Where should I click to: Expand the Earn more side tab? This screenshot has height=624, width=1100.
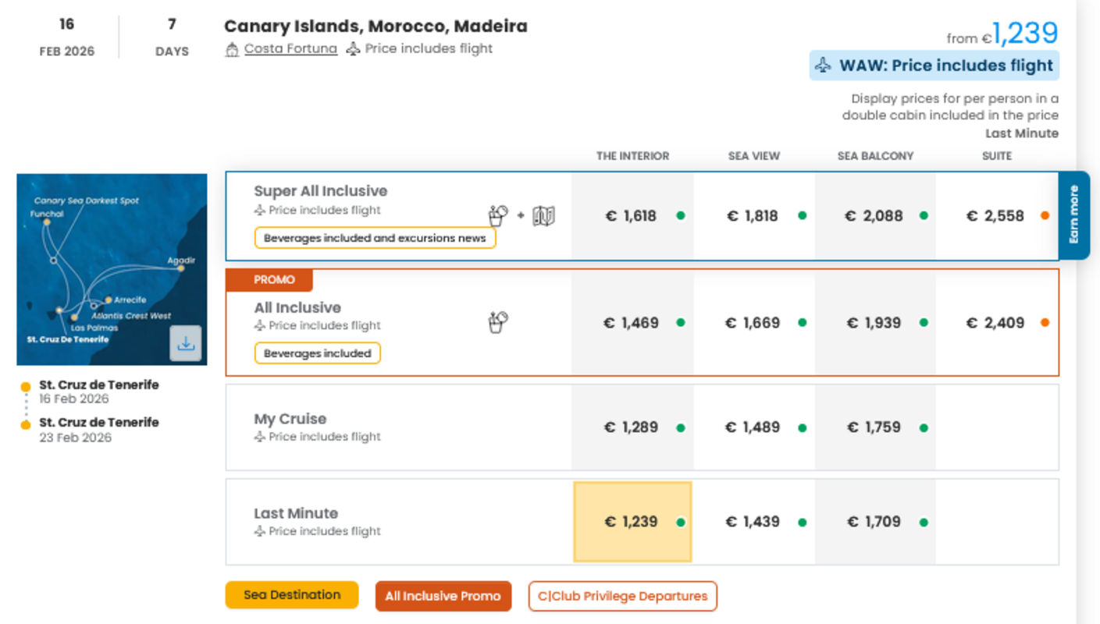tap(1073, 215)
